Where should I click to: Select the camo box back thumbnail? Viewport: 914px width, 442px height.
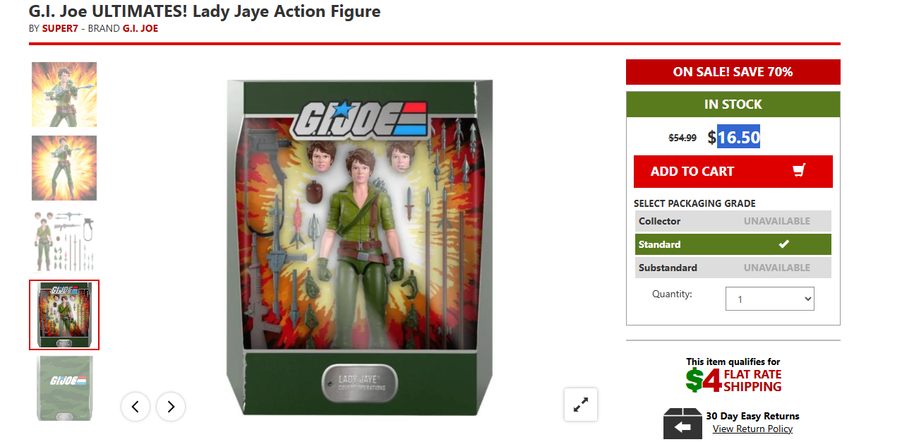click(64, 388)
